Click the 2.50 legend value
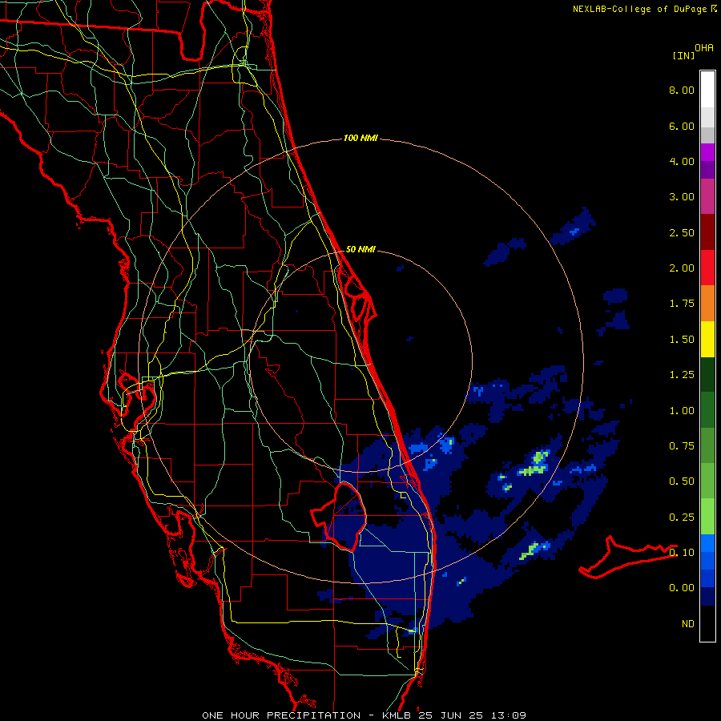The height and width of the screenshot is (721, 721). click(682, 232)
